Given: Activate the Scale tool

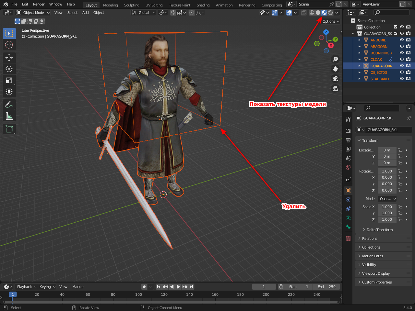Looking at the screenshot, I should point(9,81).
